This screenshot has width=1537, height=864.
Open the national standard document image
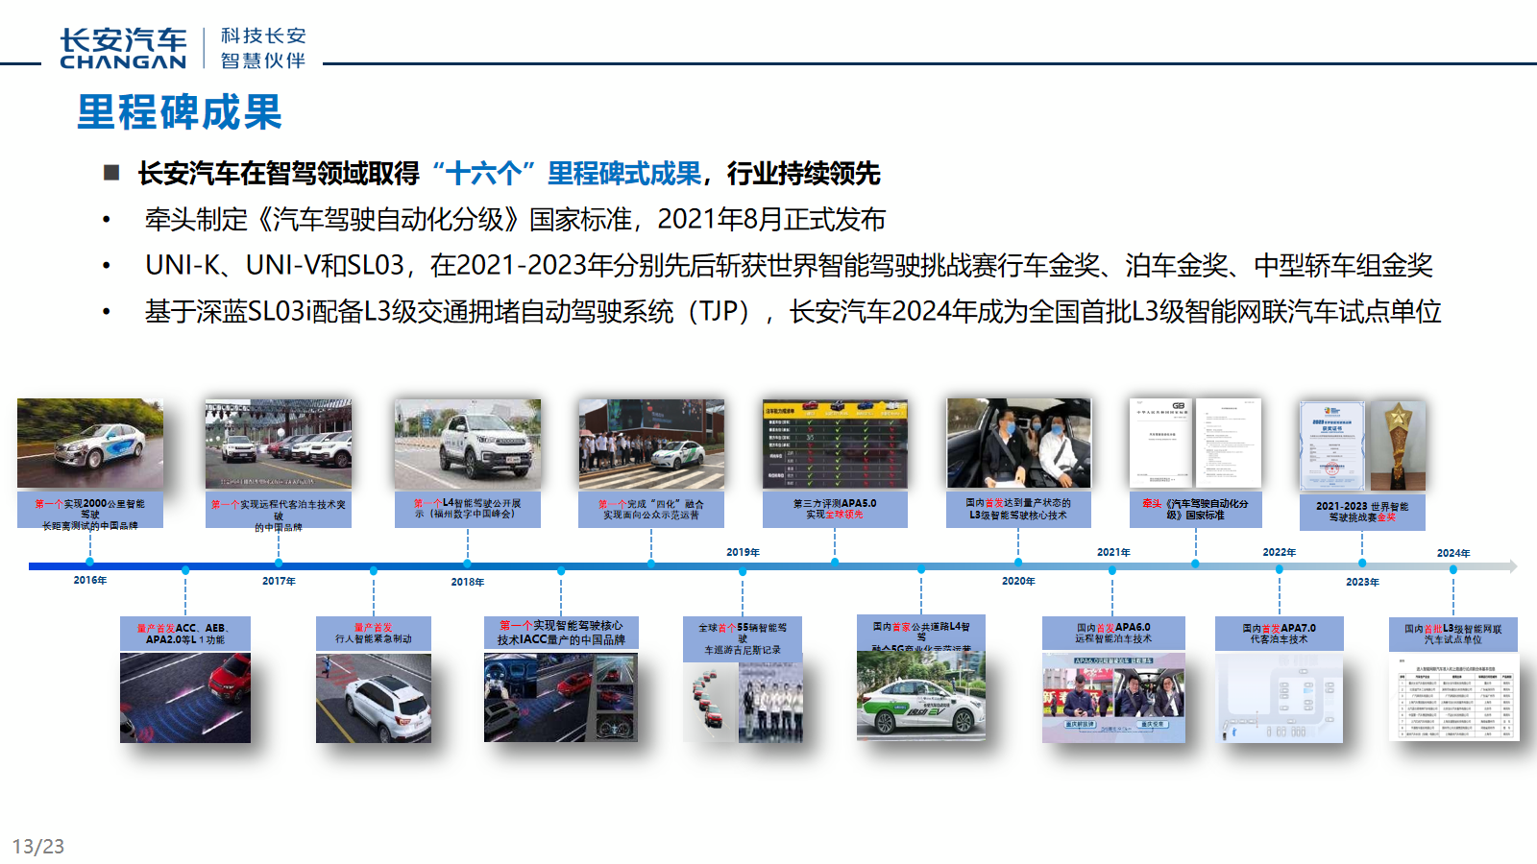point(1195,444)
